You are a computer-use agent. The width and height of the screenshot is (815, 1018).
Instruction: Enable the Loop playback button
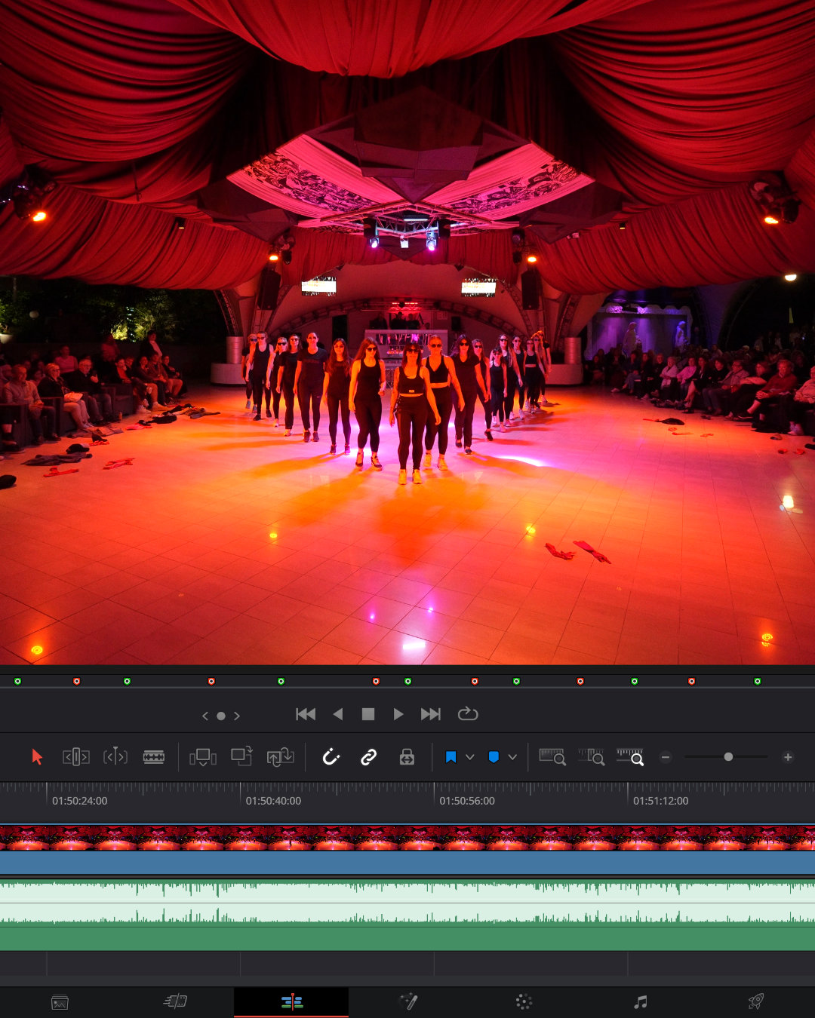point(468,714)
